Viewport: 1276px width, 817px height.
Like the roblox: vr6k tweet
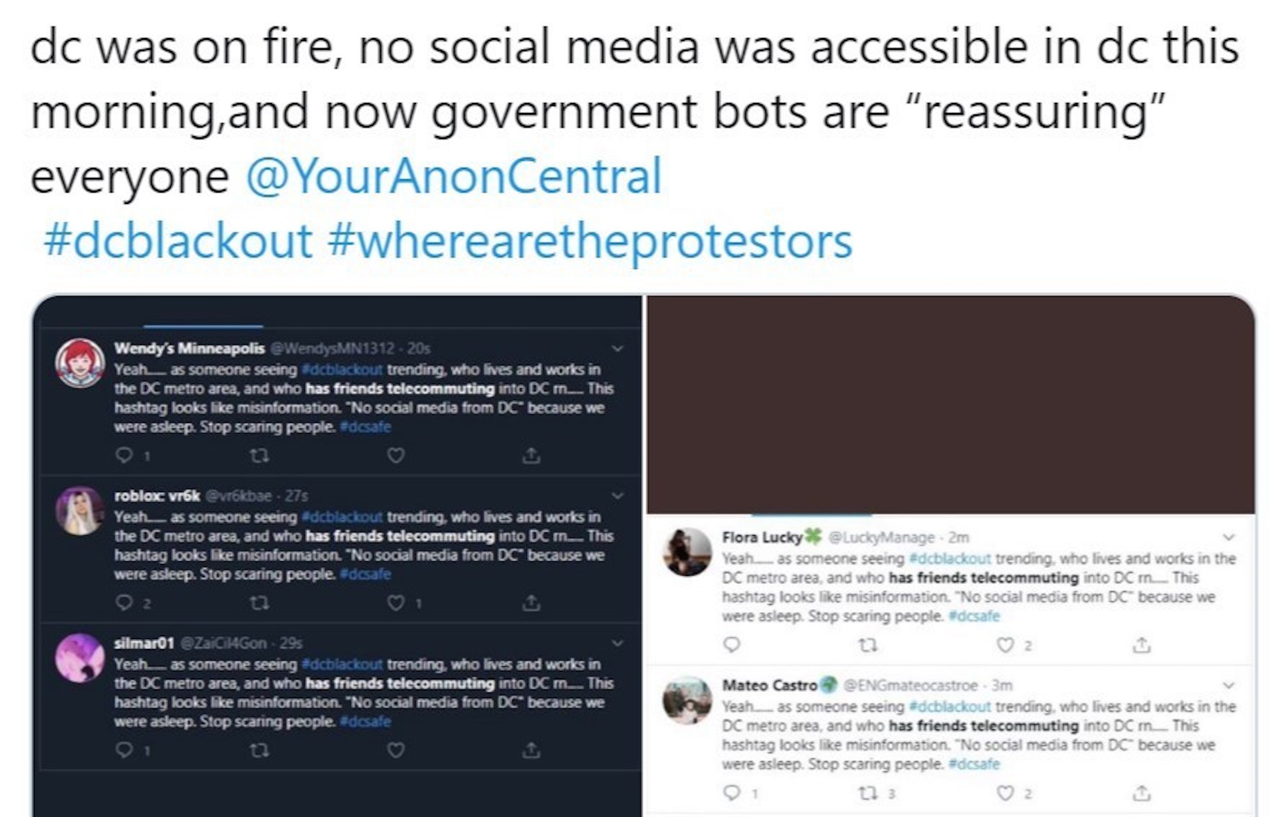click(396, 603)
